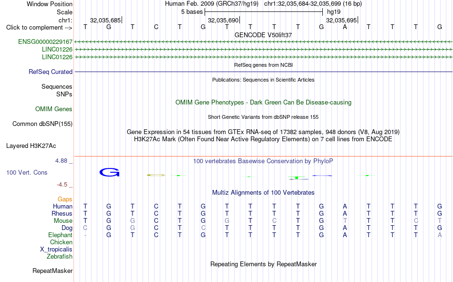The width and height of the screenshot is (453, 282).
Task: Select the Dog species label
Action: coord(67,228)
